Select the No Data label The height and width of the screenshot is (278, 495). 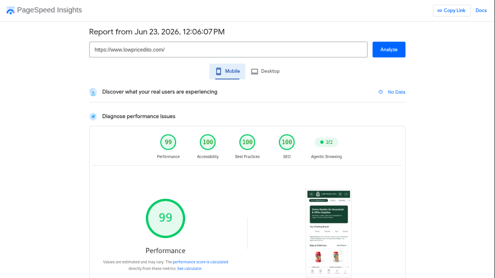pos(396,92)
